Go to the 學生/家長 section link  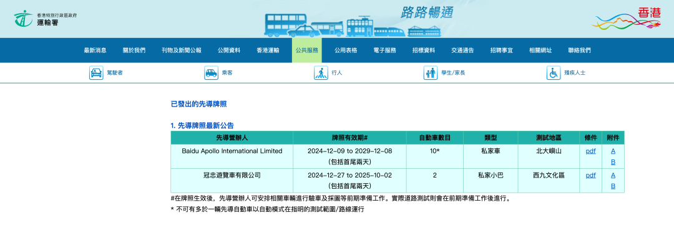click(453, 73)
